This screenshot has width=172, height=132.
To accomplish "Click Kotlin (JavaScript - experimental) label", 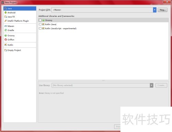I will [61, 28].
